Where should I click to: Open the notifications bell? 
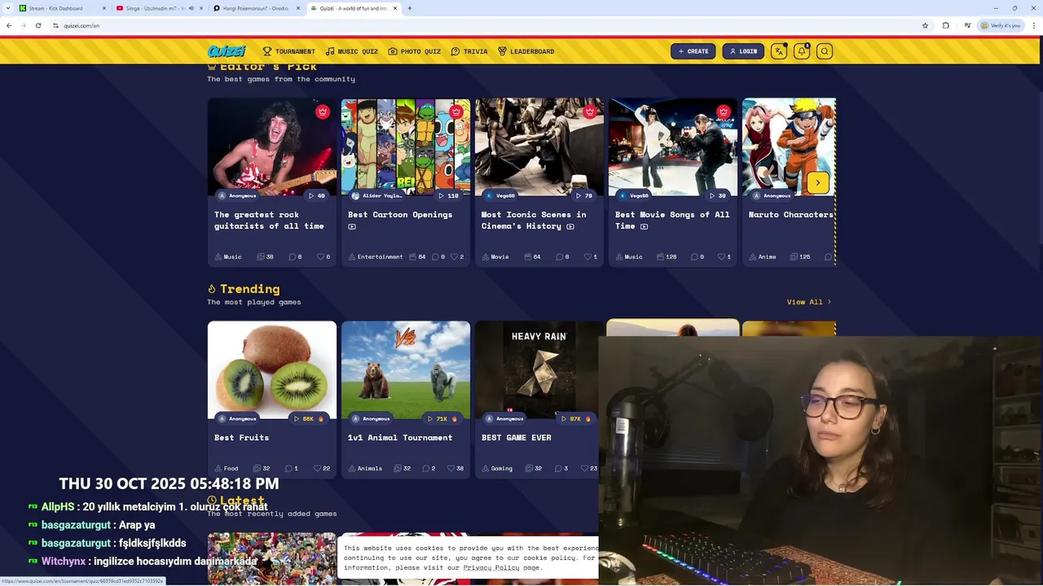pos(802,51)
